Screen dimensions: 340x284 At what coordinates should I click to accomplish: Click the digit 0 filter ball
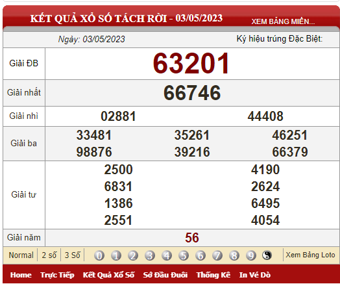99,255
